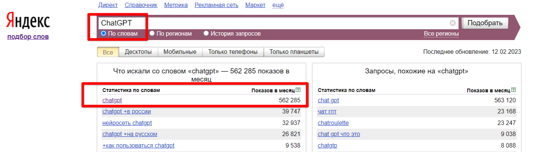Click the 26 821 impressions value

pos(291,134)
